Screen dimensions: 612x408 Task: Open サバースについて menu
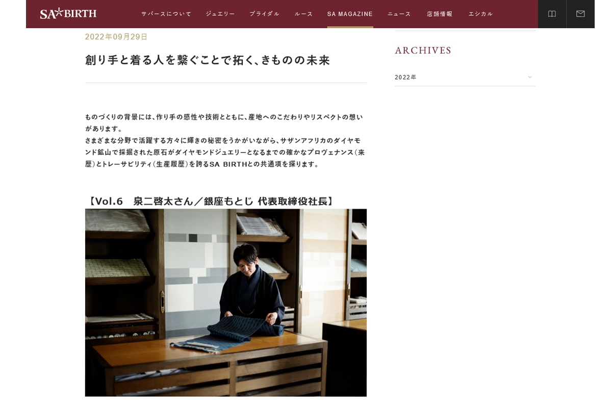(166, 14)
